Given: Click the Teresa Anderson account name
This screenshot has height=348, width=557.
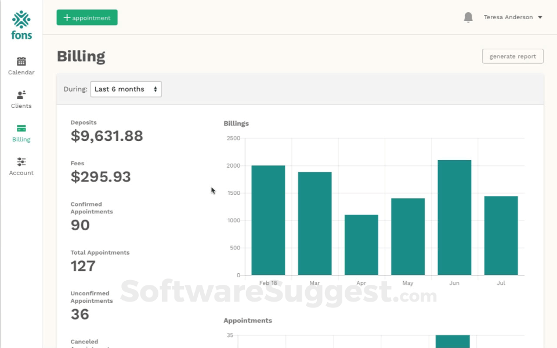Looking at the screenshot, I should coord(508,17).
